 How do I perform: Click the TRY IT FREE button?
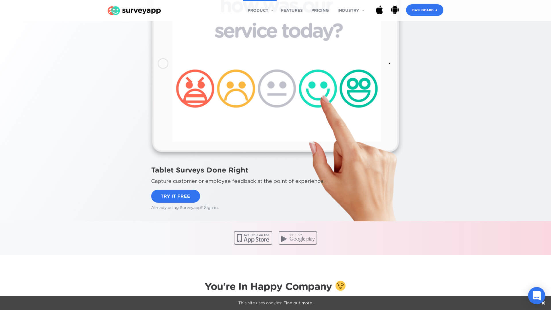175,196
